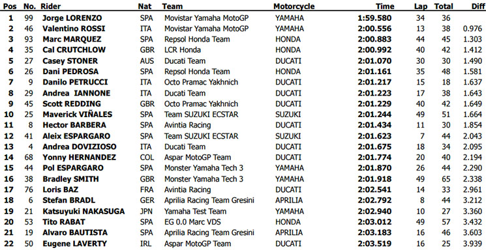
Task: Click the Diff column header
Action: coord(475,7)
